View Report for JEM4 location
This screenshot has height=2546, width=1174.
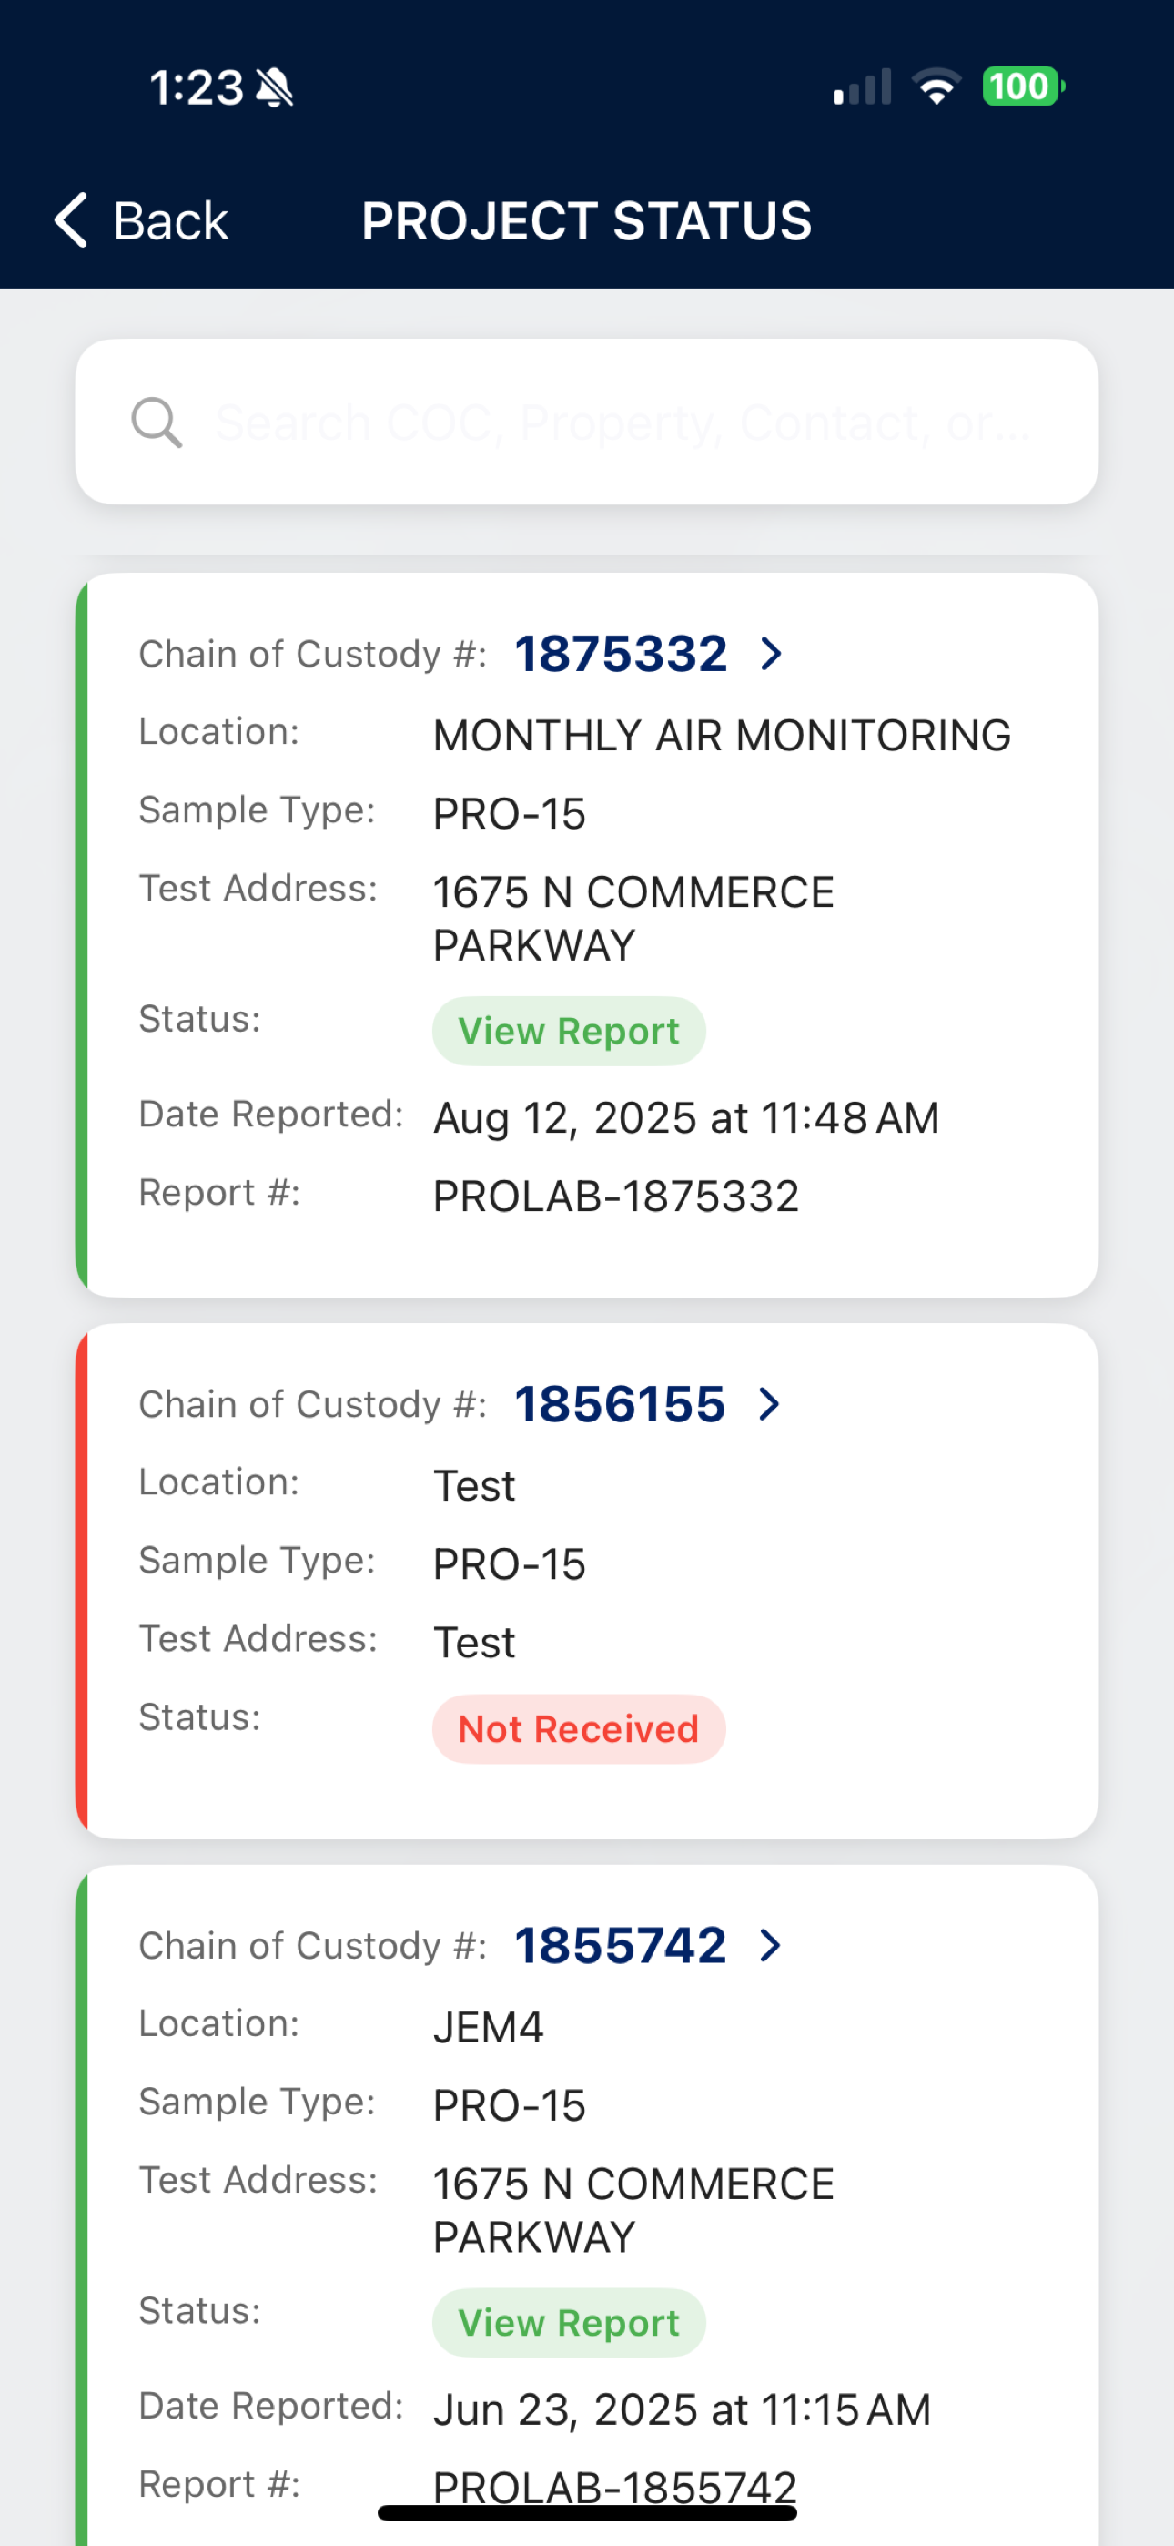coord(568,2323)
